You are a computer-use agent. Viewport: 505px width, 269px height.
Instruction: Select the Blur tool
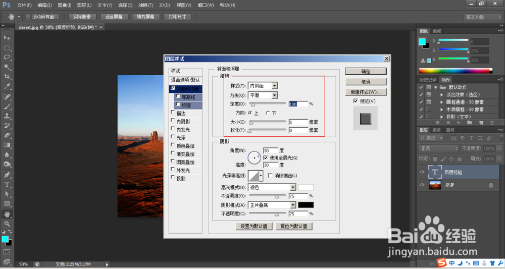tap(7, 155)
